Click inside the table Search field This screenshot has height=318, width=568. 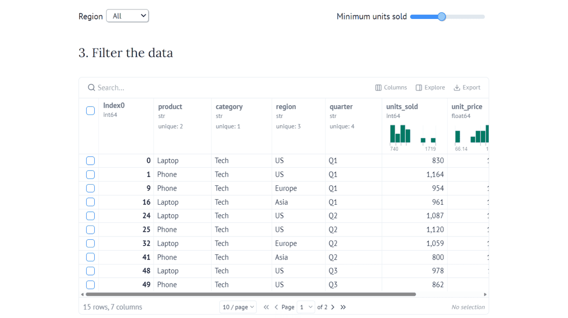pos(227,88)
